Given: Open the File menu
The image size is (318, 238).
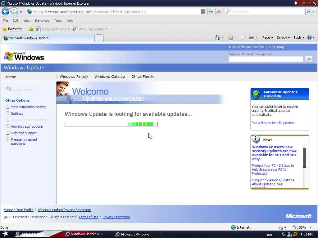Looking at the screenshot, I should click(x=5, y=20).
